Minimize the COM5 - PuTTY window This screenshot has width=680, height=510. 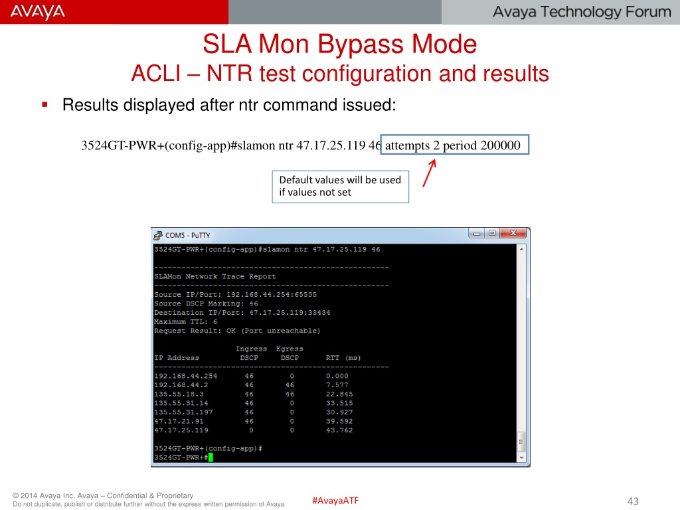click(x=476, y=233)
